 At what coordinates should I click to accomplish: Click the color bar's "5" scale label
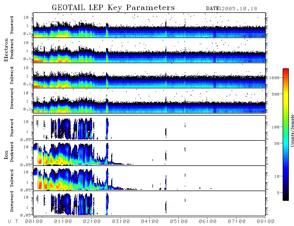coord(278,193)
